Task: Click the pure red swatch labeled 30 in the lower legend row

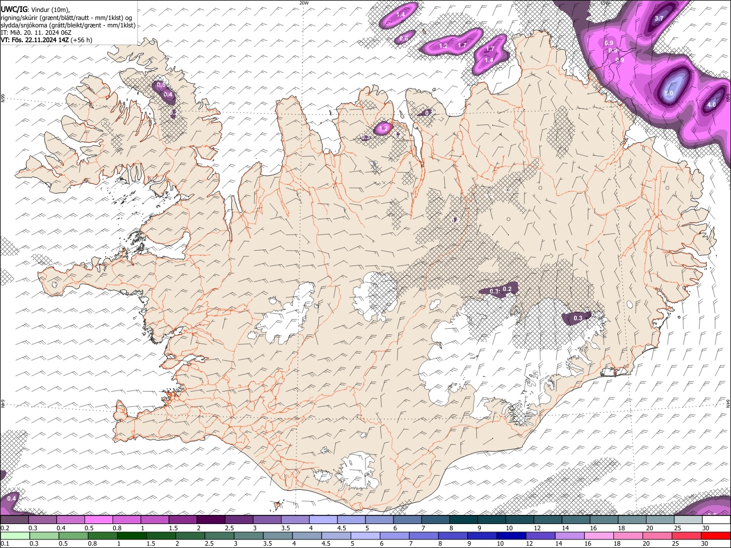Action: click(x=716, y=535)
